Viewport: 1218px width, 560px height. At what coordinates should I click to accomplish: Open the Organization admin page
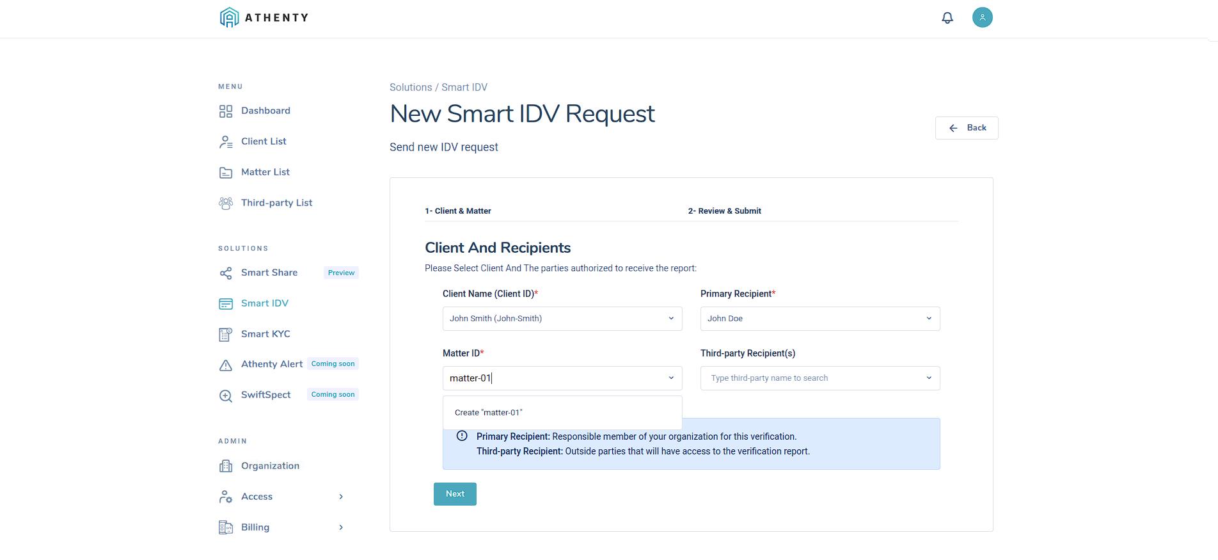(x=269, y=466)
